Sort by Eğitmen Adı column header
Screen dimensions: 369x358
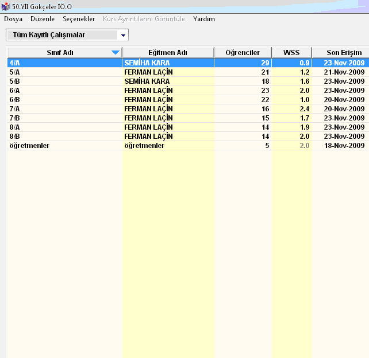coord(168,53)
